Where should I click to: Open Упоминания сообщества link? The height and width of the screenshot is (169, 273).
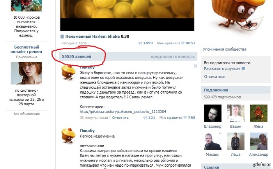224,49
